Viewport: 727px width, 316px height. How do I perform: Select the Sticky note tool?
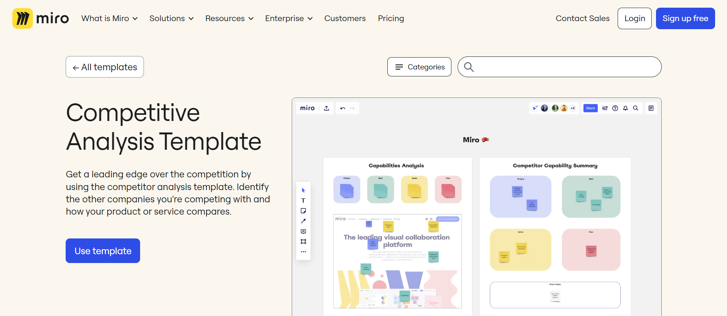(303, 211)
